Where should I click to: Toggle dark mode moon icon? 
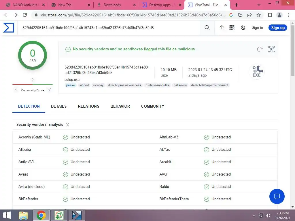(243, 28)
